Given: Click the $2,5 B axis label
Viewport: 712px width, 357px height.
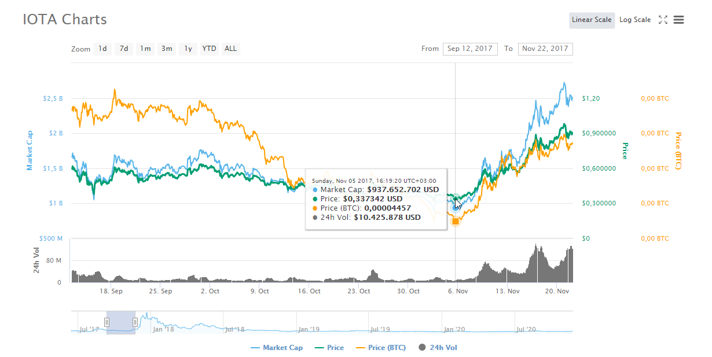Looking at the screenshot, I should (x=52, y=98).
